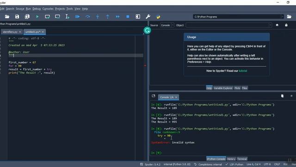Click the Object input field in Help
The image size is (296, 167).
coord(228,25)
